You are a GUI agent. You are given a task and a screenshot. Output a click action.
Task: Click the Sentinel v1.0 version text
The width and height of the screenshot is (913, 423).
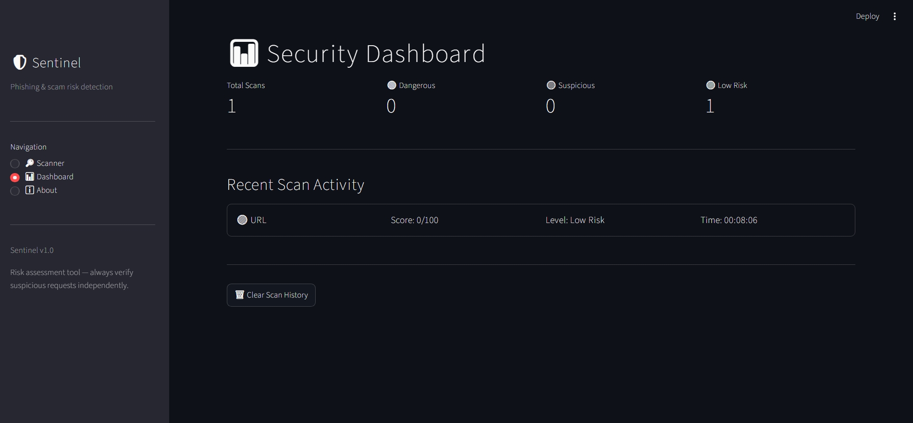tap(32, 250)
